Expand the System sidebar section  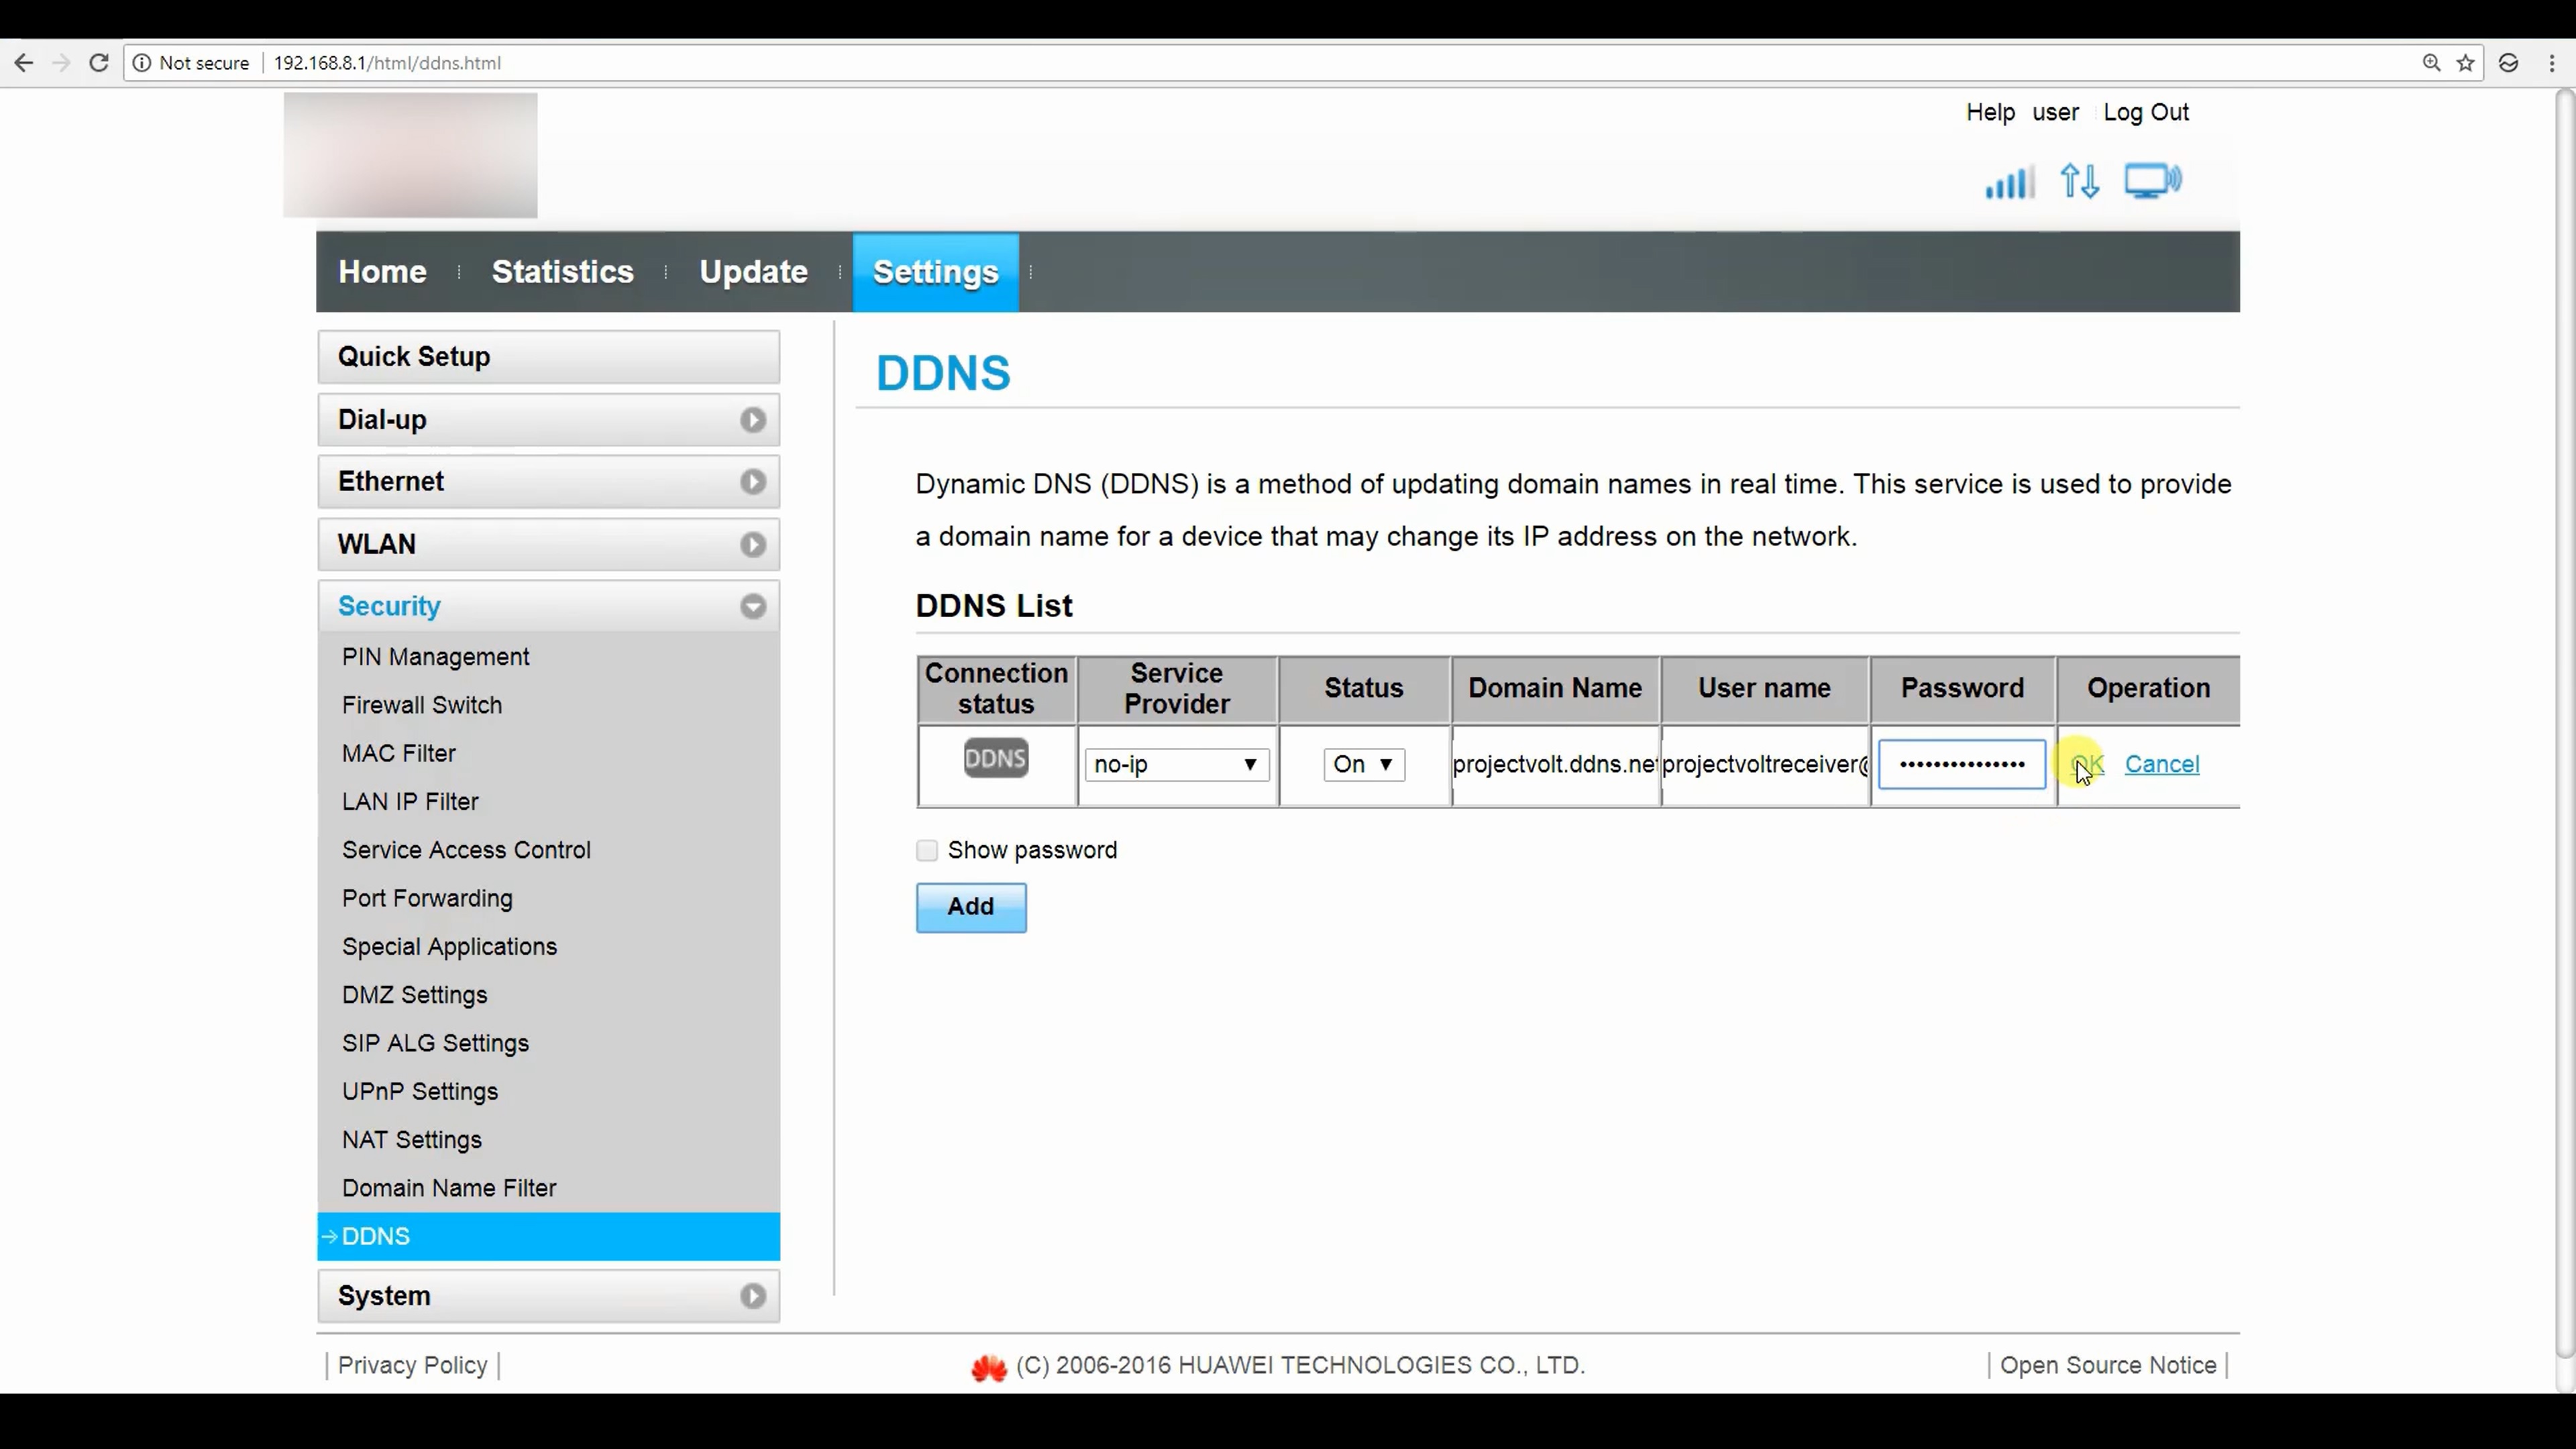548,1296
